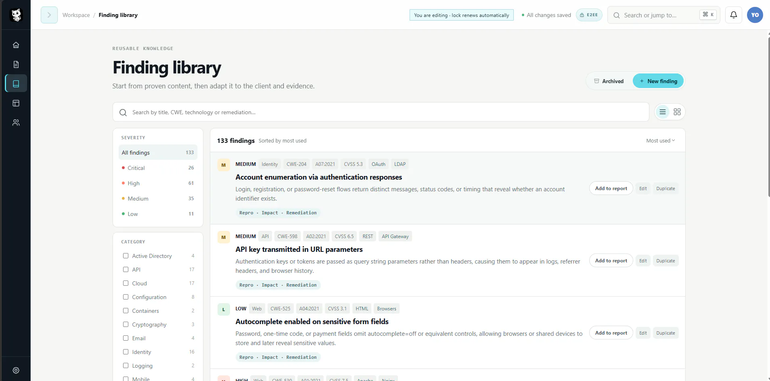Viewport: 770px width, 381px height.
Task: Click the Workspace breadcrumb link
Action: point(76,15)
